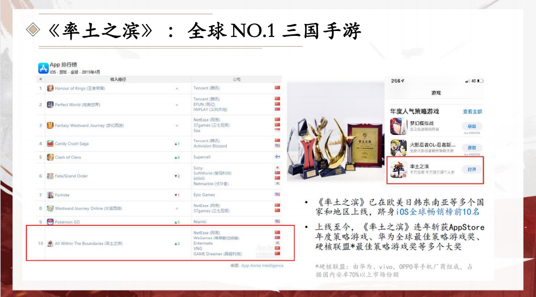Click the Pokémon GO game icon

(50, 222)
